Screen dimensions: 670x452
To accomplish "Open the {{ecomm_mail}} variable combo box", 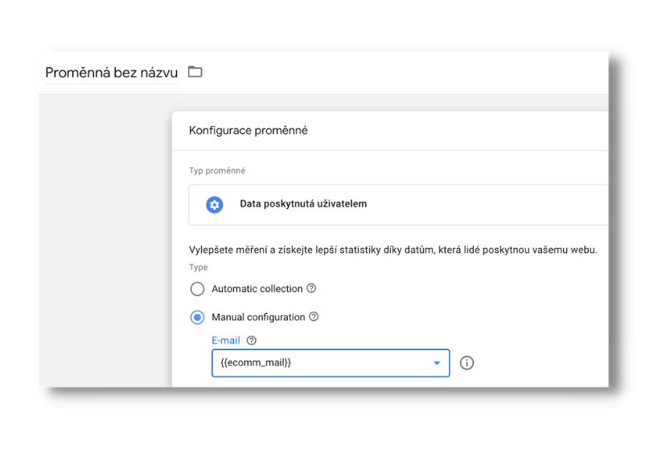I will click(331, 363).
